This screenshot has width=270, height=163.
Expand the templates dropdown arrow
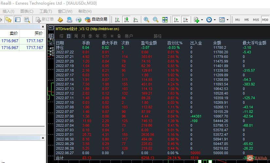click(227, 20)
